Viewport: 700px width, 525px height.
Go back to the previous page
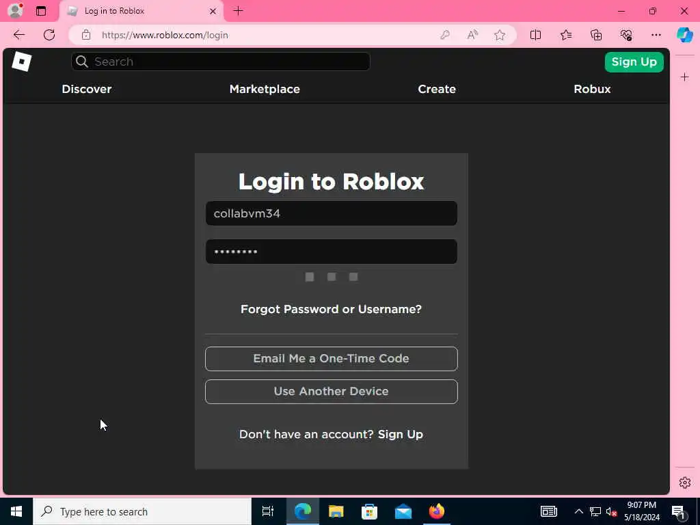tap(18, 35)
